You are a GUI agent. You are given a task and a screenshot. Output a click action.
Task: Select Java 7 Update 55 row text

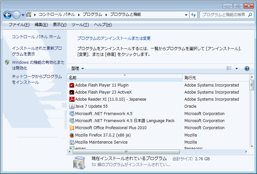coord(91,106)
